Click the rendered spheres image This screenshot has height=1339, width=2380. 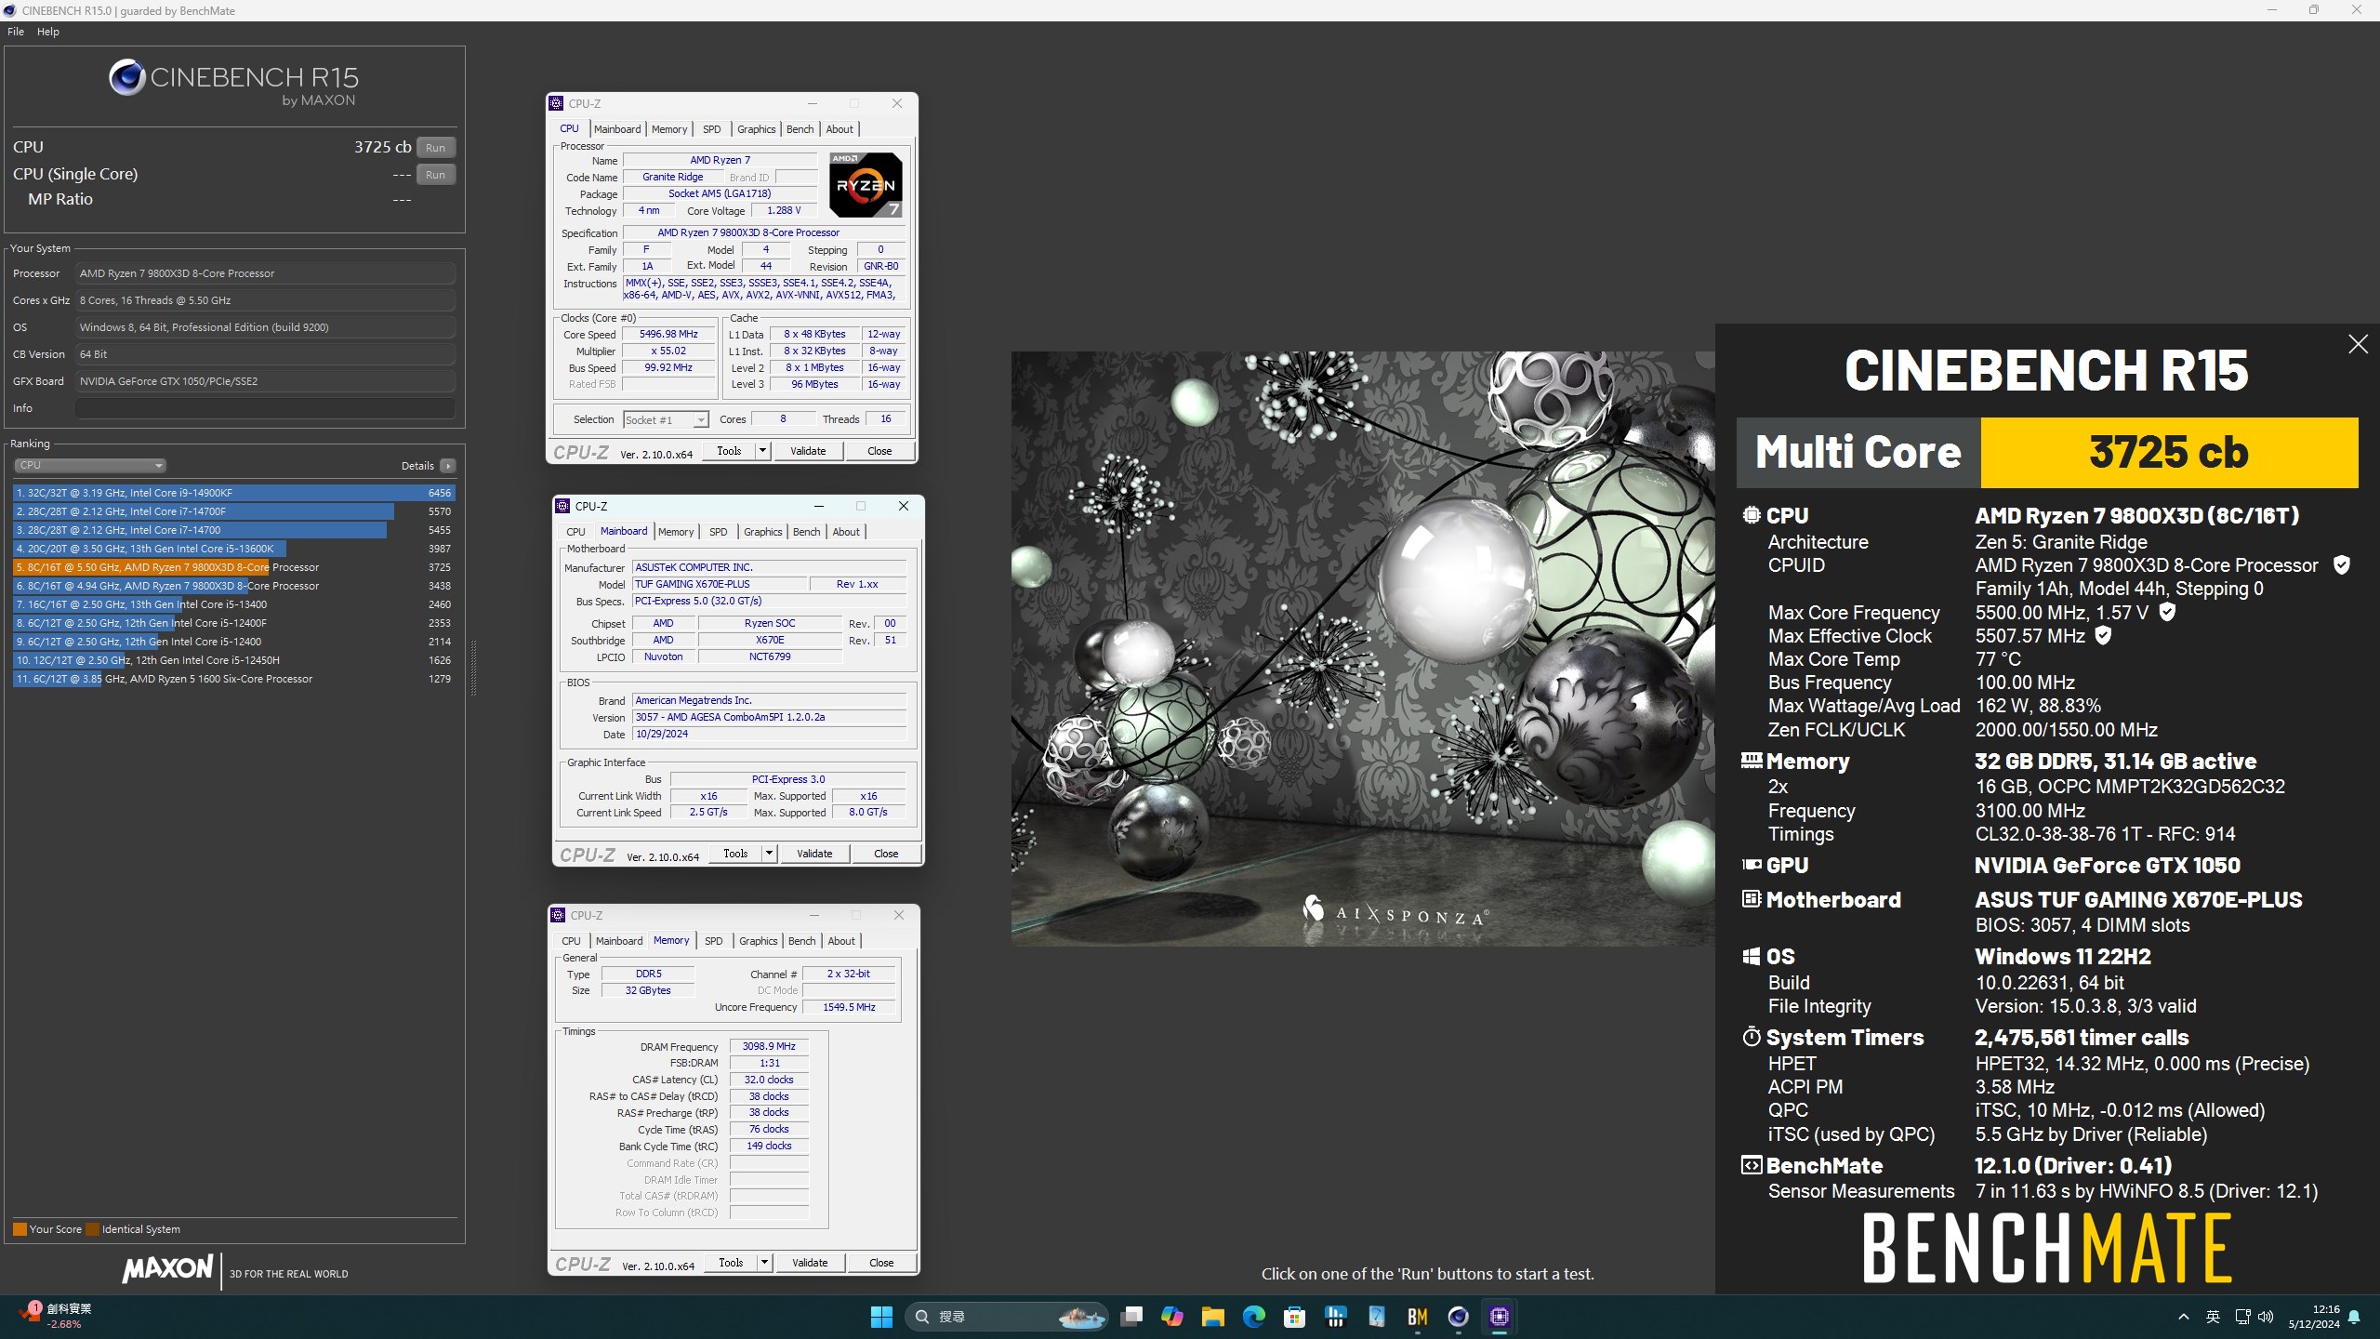(x=1363, y=649)
